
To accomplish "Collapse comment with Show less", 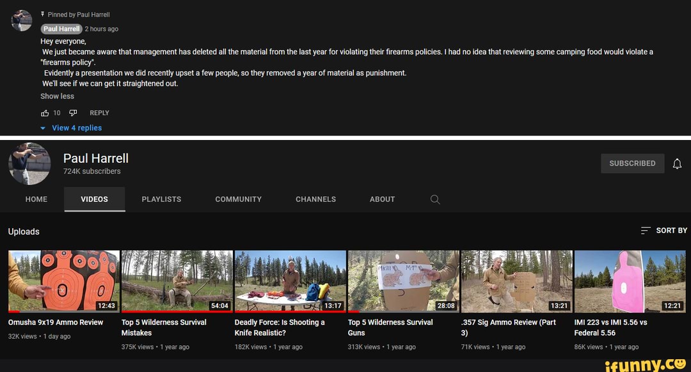I will point(57,97).
